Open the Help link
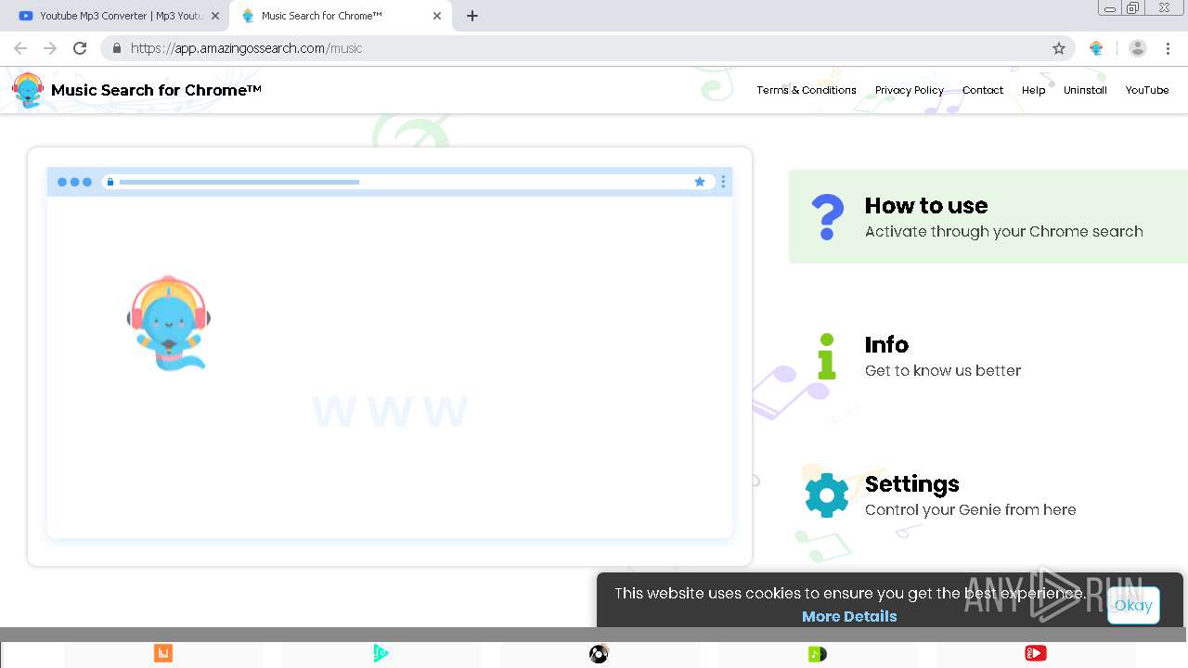The image size is (1188, 668). click(1034, 90)
